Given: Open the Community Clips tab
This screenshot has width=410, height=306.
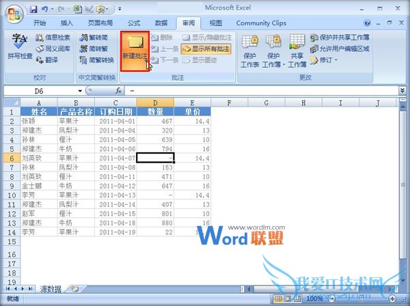Looking at the screenshot, I should click(261, 23).
